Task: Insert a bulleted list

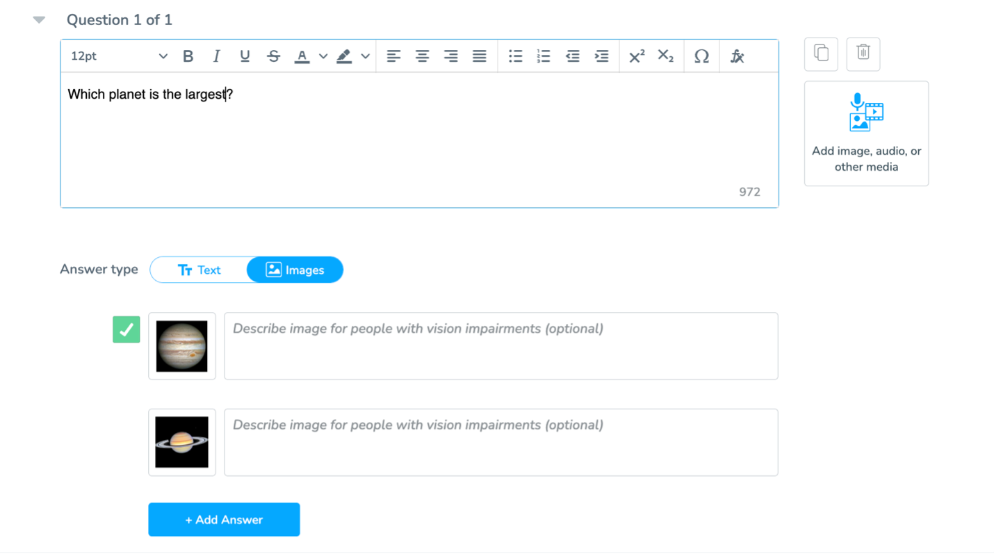Action: [515, 56]
